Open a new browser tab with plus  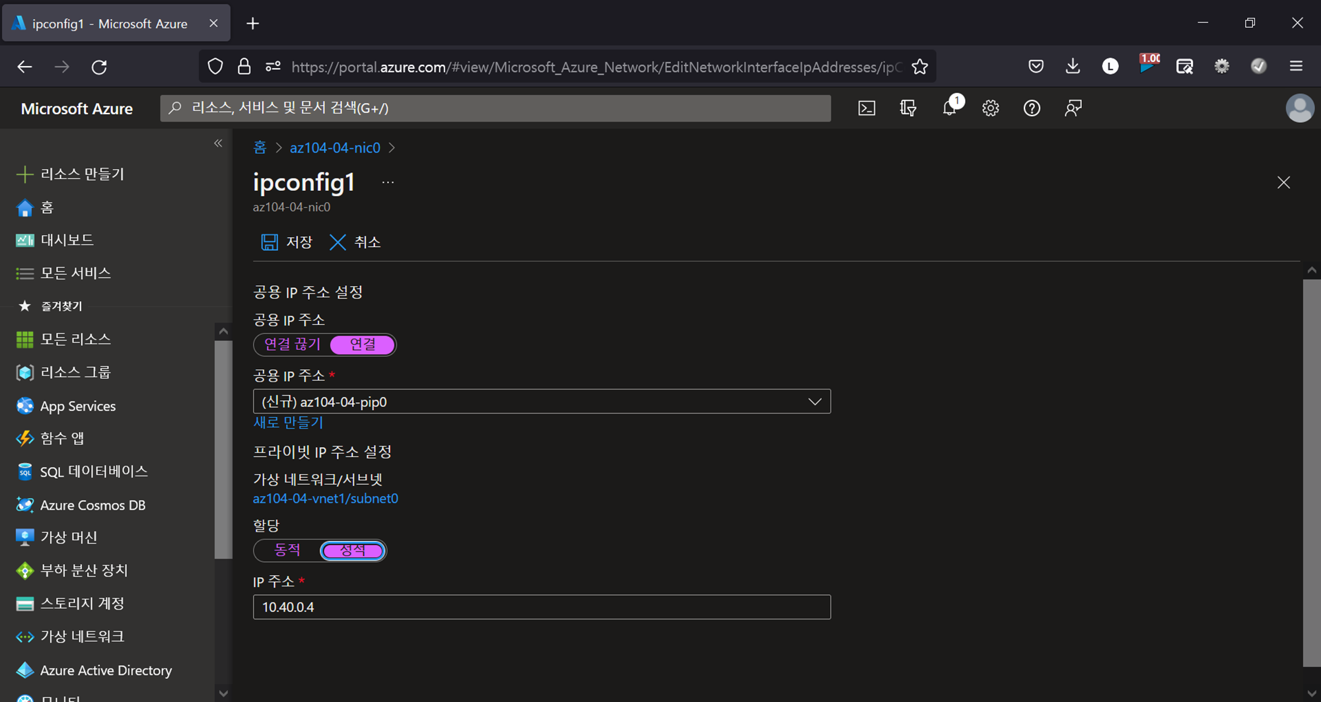(x=252, y=24)
